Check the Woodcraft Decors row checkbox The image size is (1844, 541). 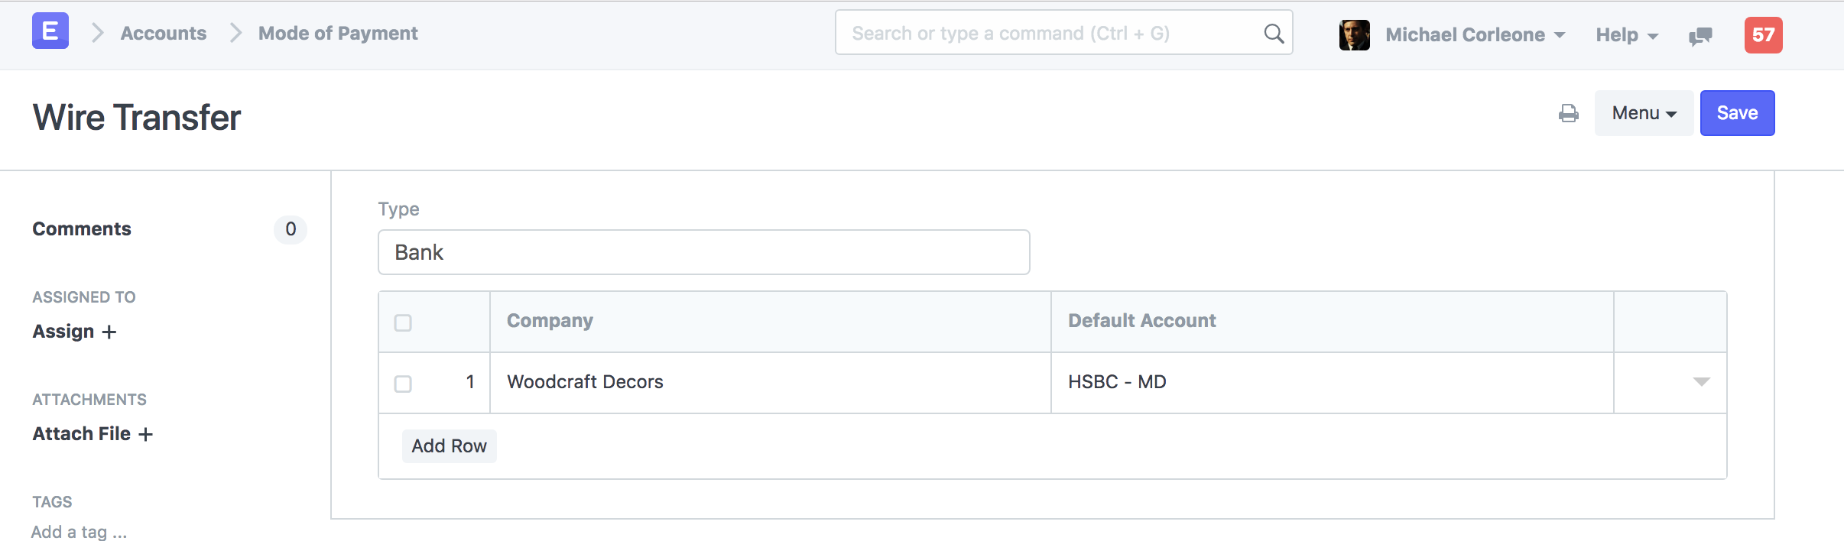click(x=403, y=384)
